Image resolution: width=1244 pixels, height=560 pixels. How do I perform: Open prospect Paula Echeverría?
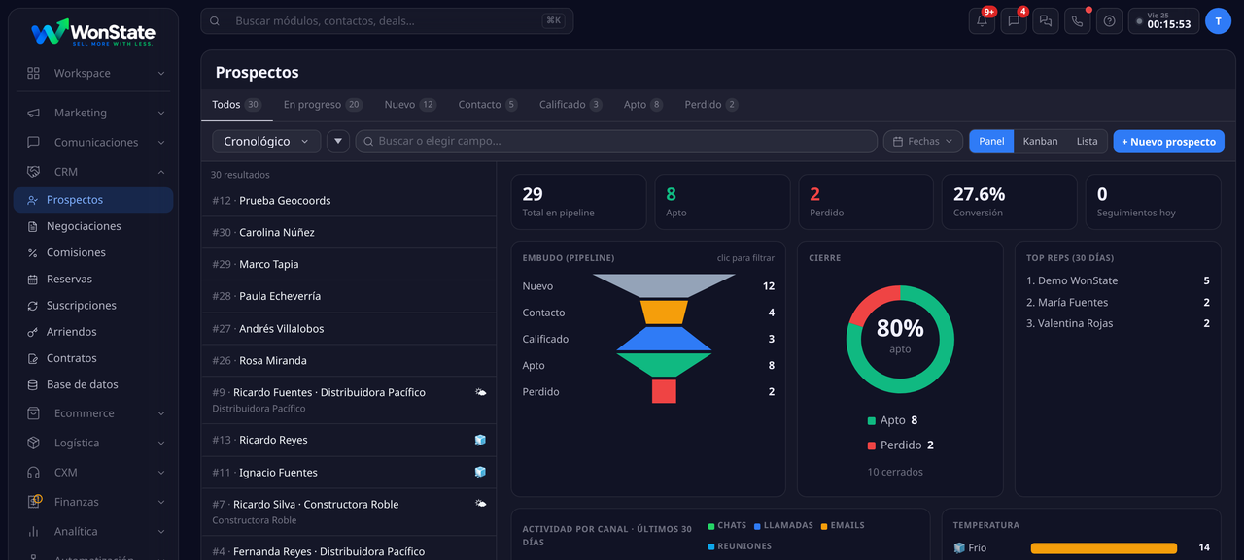348,297
